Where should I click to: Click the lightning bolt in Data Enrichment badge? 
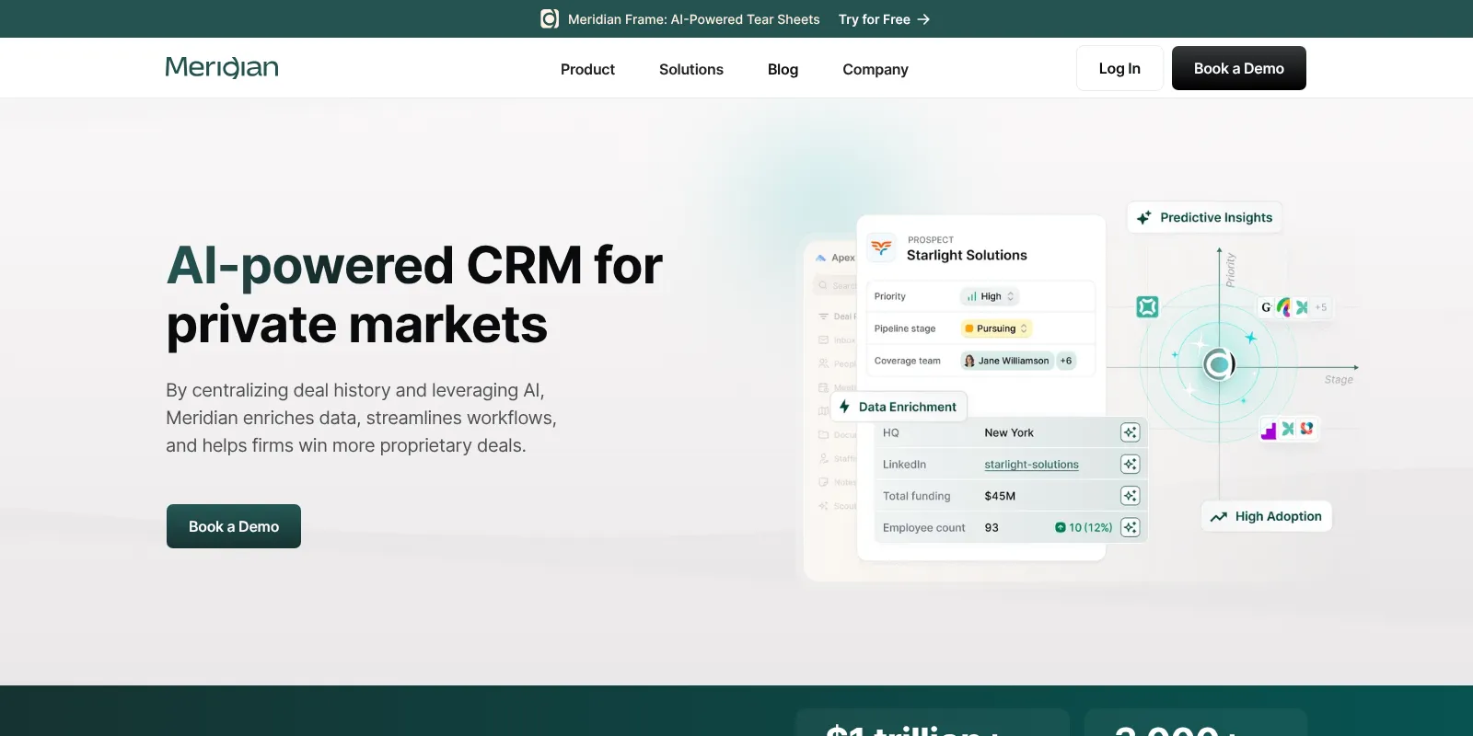tap(844, 407)
